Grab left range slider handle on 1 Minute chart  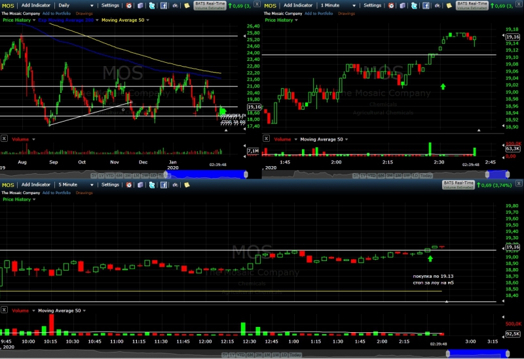pos(487,174)
